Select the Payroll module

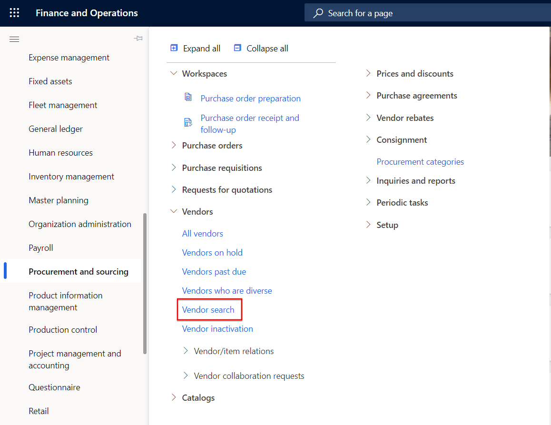pos(41,248)
